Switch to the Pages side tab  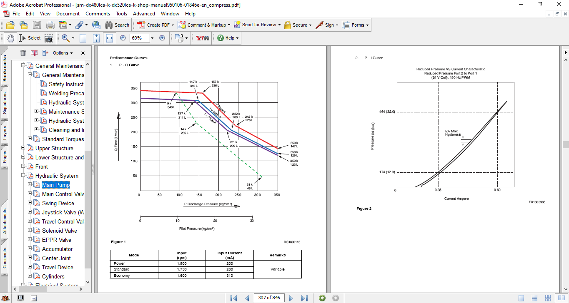(x=5, y=156)
